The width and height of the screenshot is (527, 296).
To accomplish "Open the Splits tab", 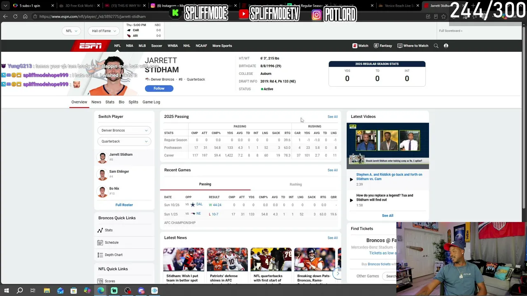I will (x=133, y=102).
